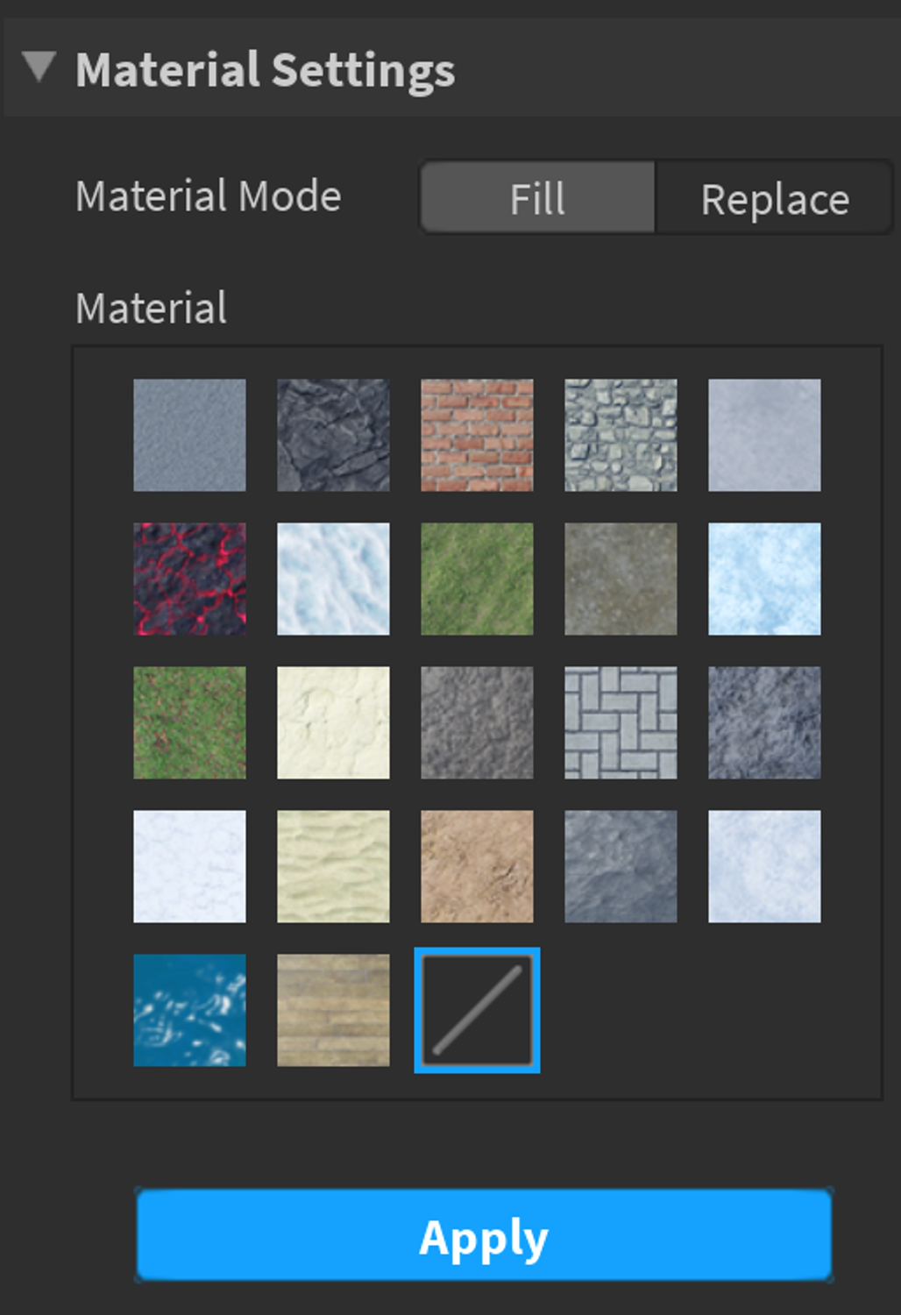This screenshot has height=1315, width=901.
Task: Choose the Leafy Grass material
Action: (x=189, y=722)
